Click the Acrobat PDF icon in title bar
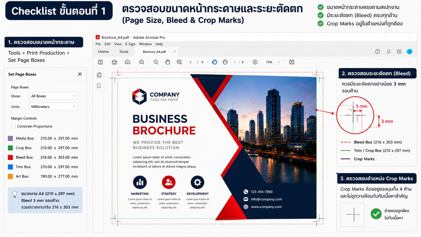Screen dimensions: 421x237 tap(98, 37)
